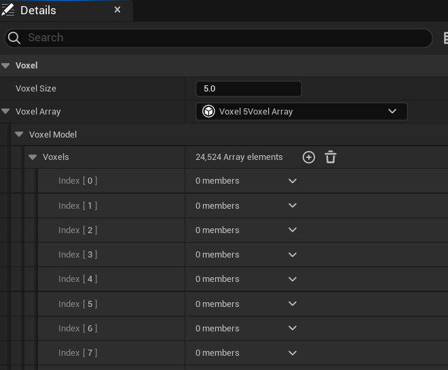Screen dimensions: 448x370
Task: Remove all Voxels array elements with trash icon
Action: pos(331,157)
